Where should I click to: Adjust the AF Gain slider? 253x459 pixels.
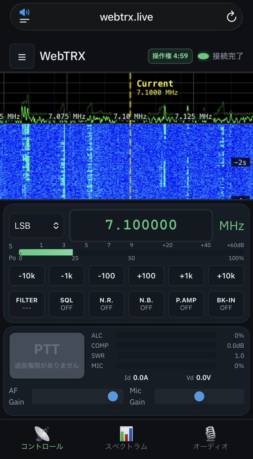78,396
